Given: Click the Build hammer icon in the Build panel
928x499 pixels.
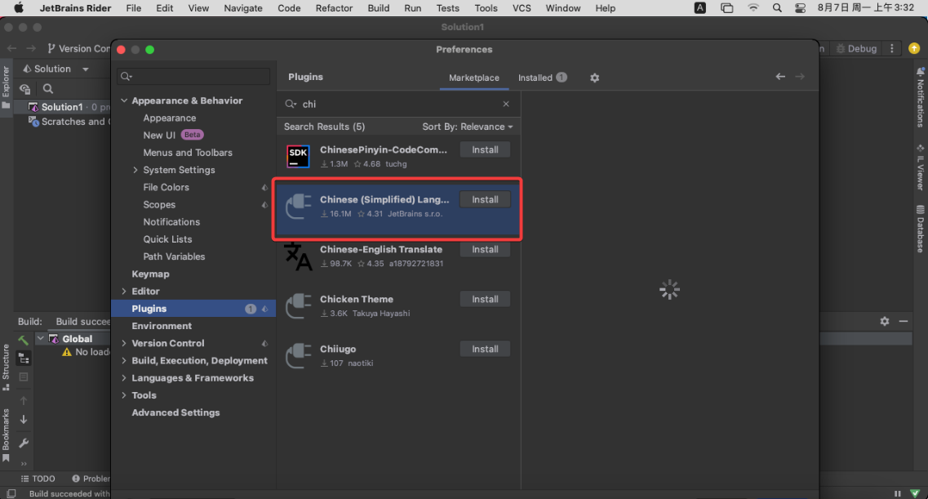Looking at the screenshot, I should point(23,340).
